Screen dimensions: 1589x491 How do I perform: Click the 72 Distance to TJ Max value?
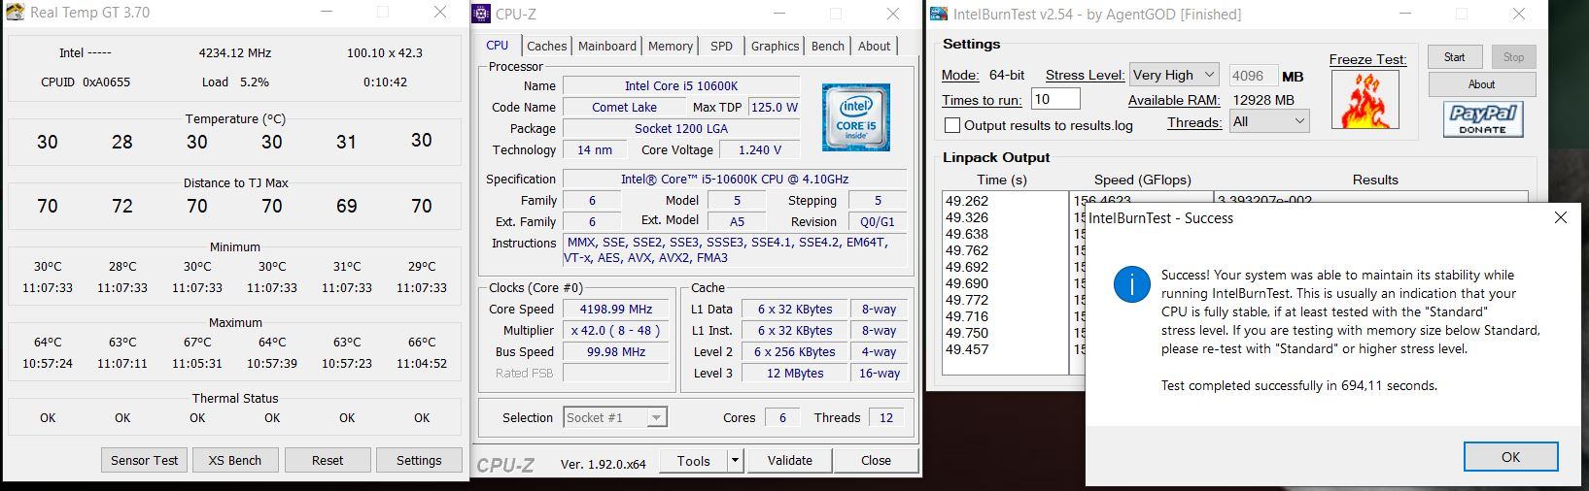coord(122,207)
